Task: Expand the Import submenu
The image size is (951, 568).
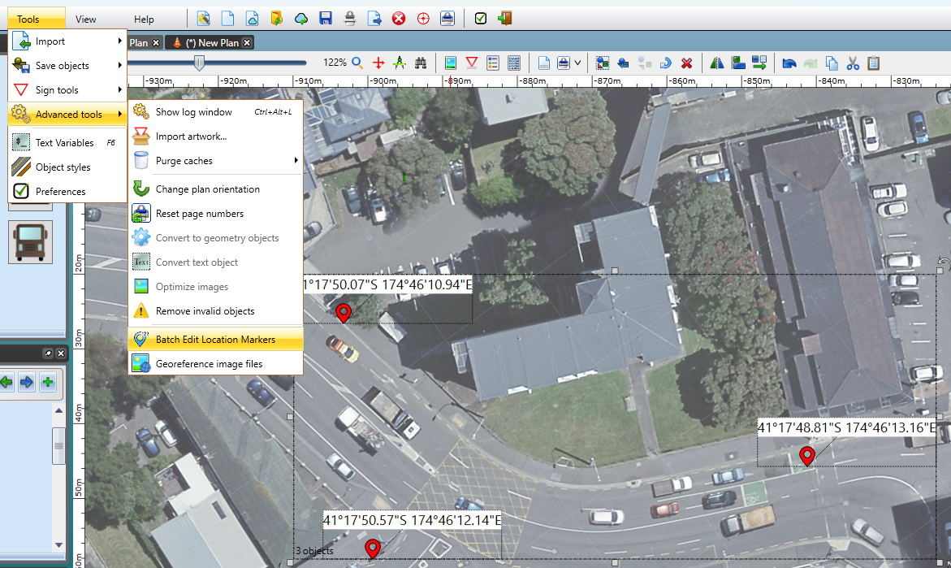Action: (67, 41)
